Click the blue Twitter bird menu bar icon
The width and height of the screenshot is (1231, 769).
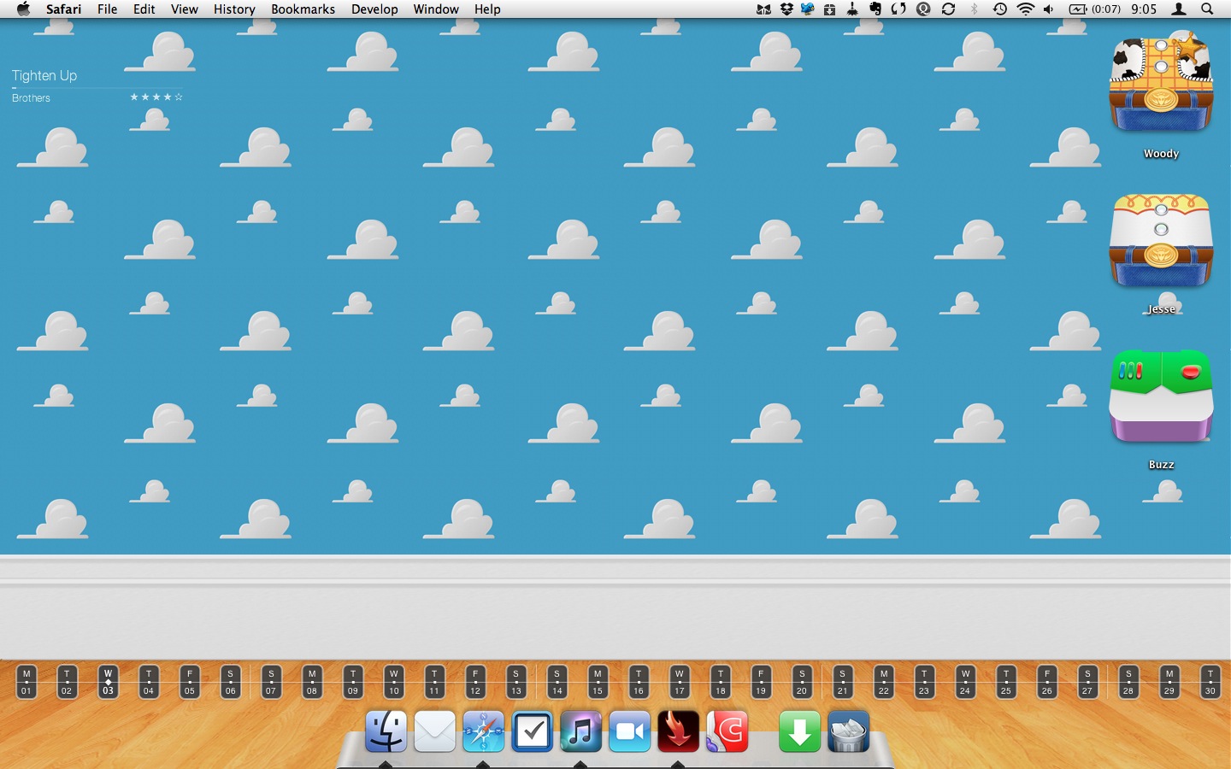click(808, 9)
